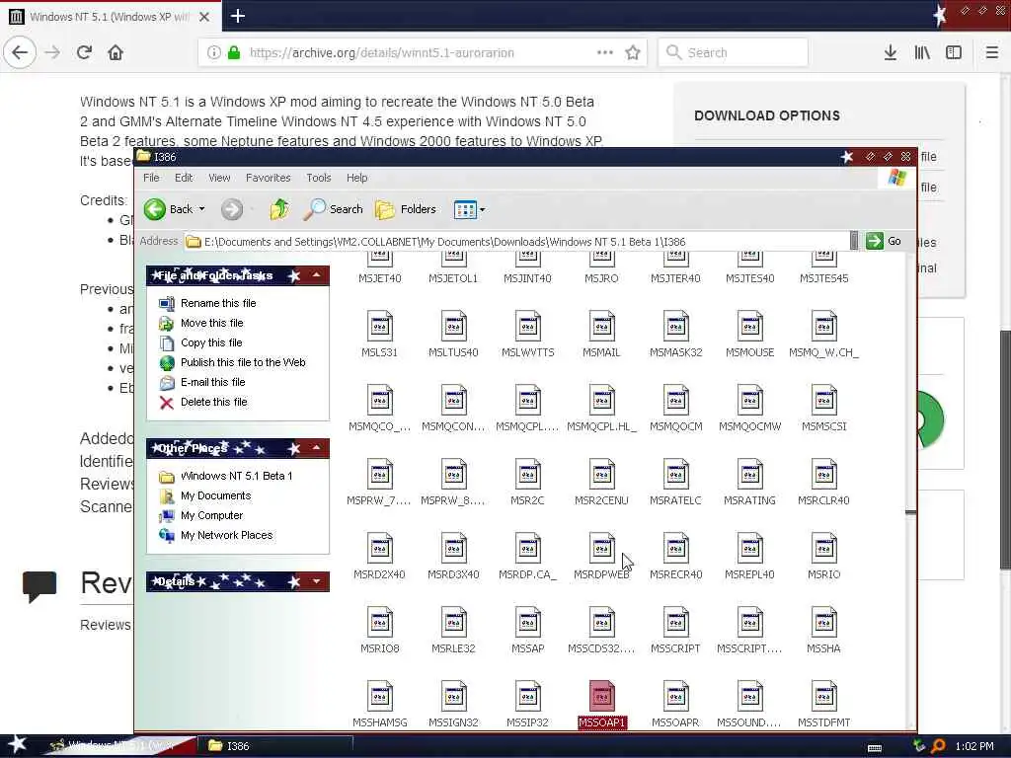Open a new Firefox tab

(x=237, y=16)
